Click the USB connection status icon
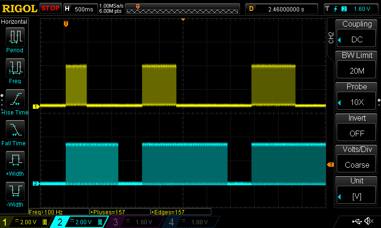This screenshot has width=381, height=228. pos(356,221)
